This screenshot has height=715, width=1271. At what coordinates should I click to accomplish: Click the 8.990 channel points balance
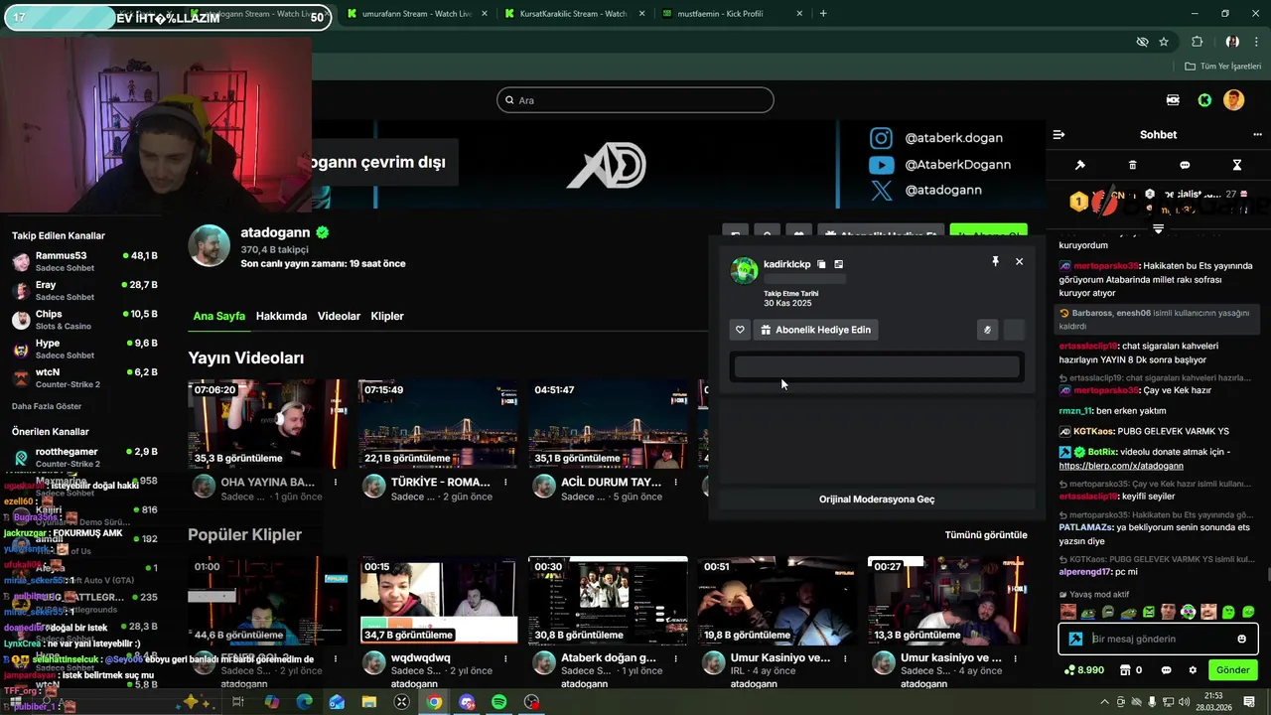[1084, 670]
